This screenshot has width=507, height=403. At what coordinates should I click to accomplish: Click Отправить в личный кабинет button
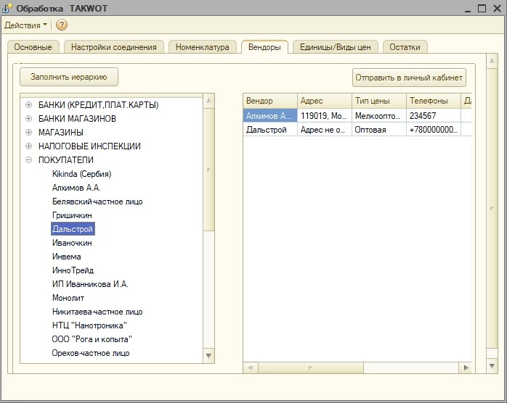[x=409, y=78]
